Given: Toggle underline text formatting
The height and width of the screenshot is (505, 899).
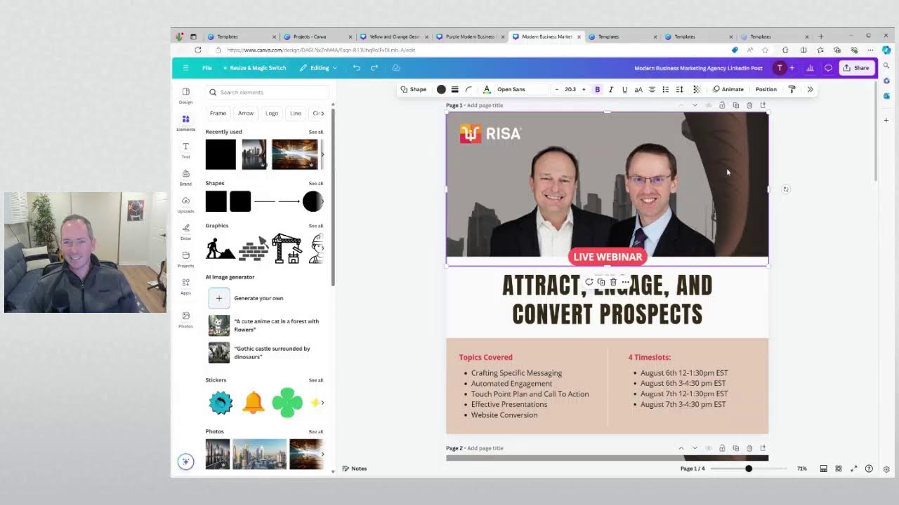Looking at the screenshot, I should click(624, 89).
